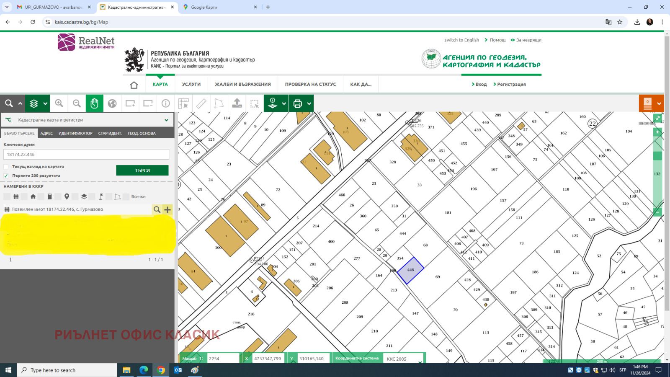Zoom to the parcel result using magnifier
Viewport: 670px width, 377px height.
tap(157, 209)
